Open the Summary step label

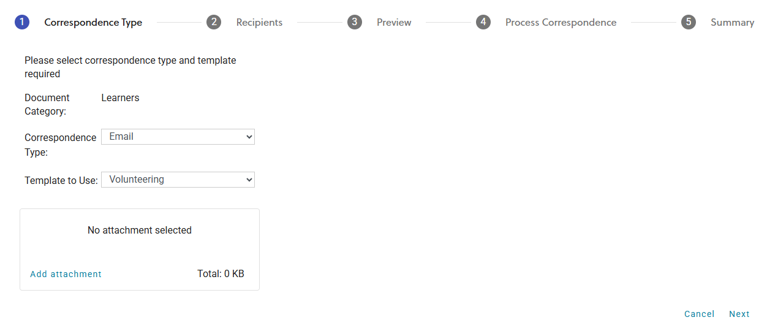click(732, 23)
